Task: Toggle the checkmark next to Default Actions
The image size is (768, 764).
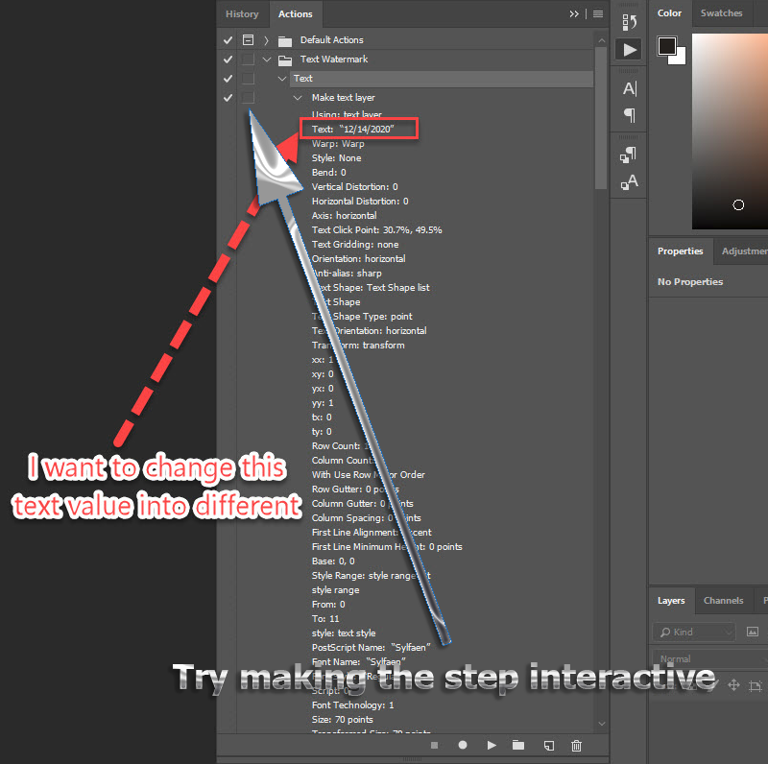Action: pos(228,39)
